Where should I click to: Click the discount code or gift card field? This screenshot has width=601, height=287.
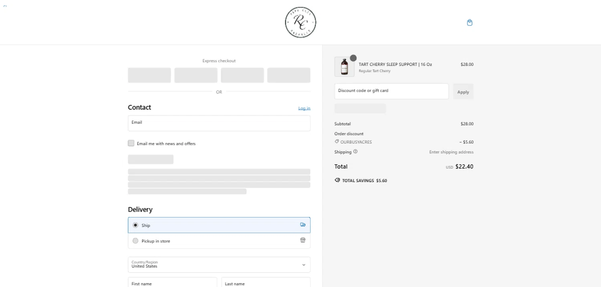tap(391, 91)
